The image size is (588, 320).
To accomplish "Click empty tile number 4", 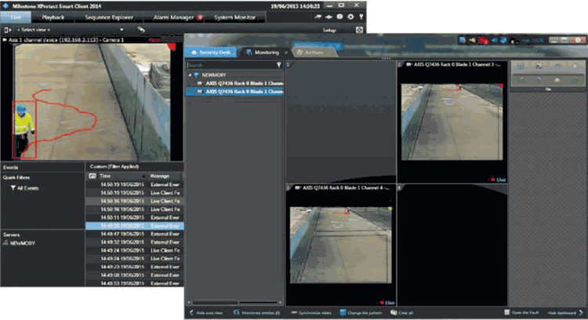I will 452,245.
